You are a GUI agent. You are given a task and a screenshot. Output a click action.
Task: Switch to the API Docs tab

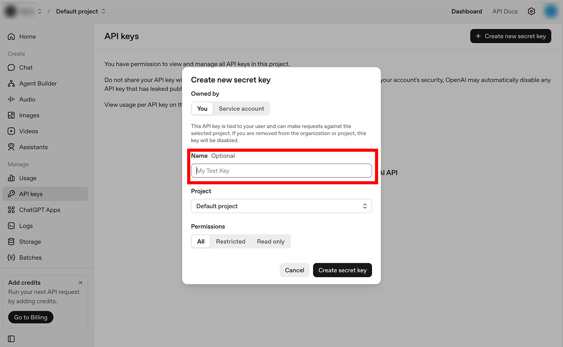505,11
